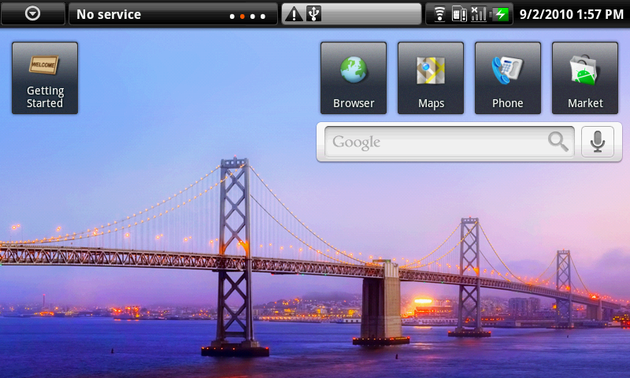Tap the no-signal cellular bars icon

(478, 14)
